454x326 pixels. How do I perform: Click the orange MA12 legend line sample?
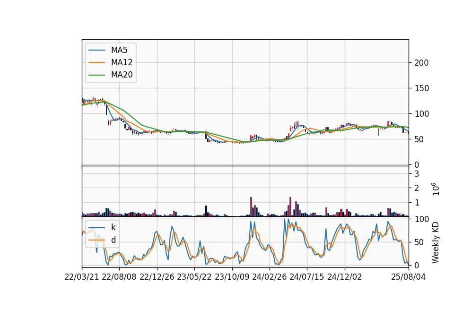(96, 62)
